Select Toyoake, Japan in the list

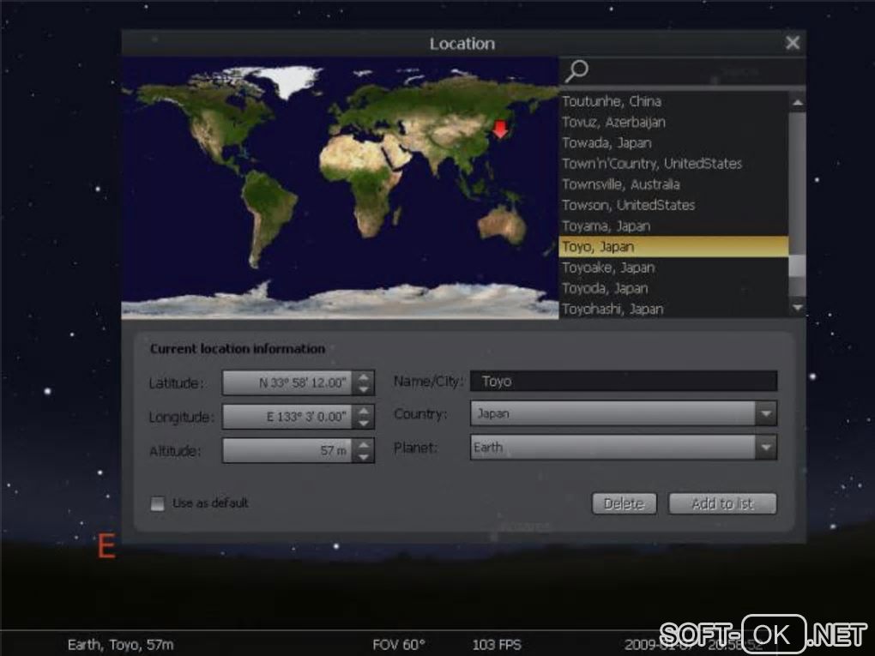673,268
